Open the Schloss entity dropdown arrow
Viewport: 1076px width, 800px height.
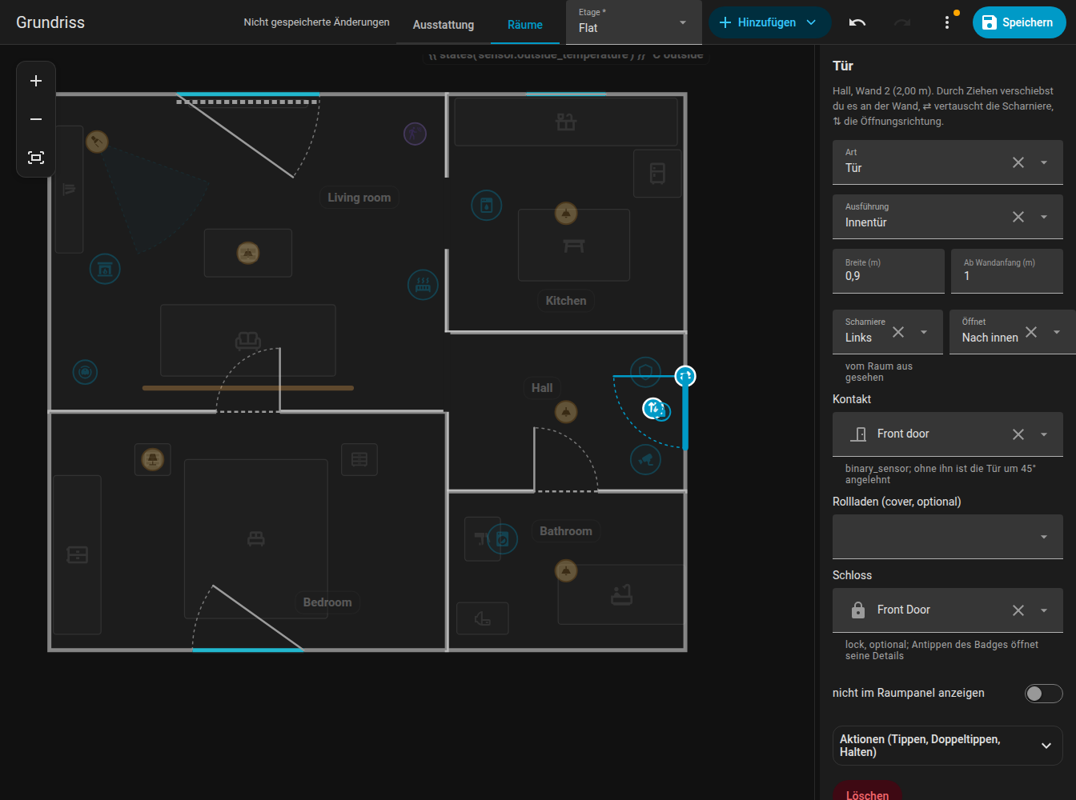tap(1044, 610)
